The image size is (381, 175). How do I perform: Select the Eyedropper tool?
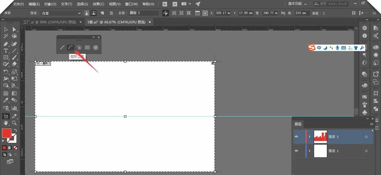pyautogui.click(x=6, y=101)
